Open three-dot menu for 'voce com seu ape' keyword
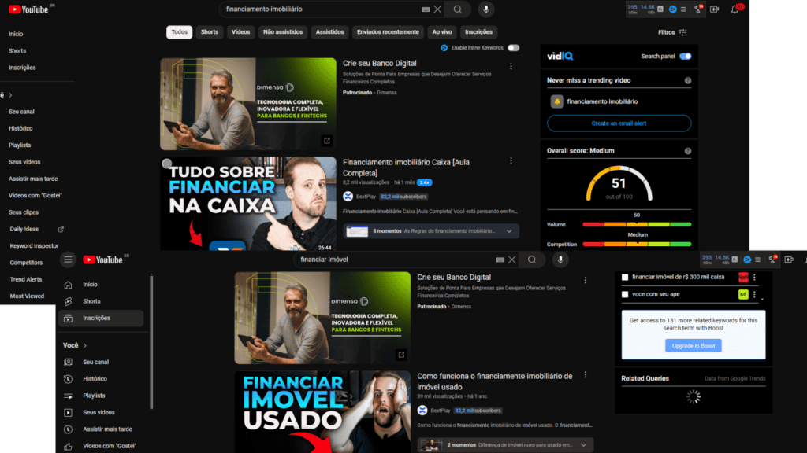The image size is (807, 453). pos(754,295)
